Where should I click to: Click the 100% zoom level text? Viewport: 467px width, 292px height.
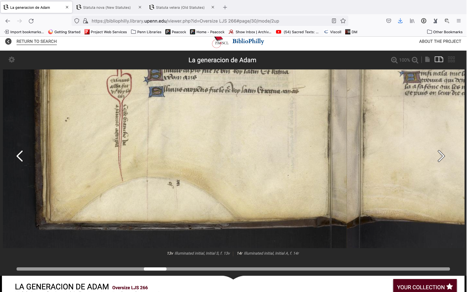405,60
